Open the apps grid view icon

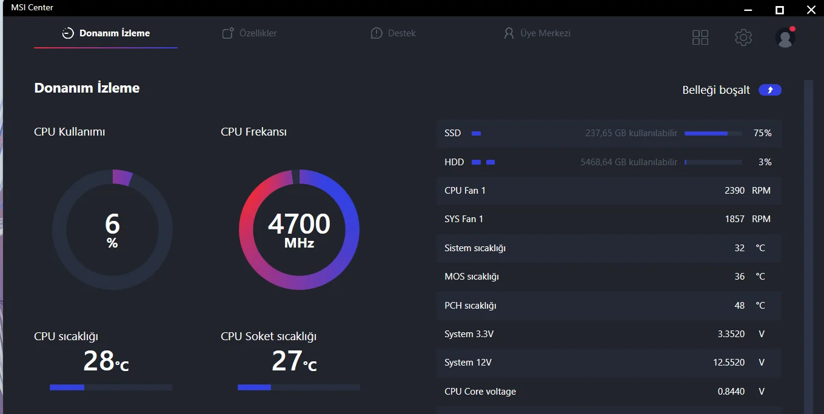coord(700,38)
